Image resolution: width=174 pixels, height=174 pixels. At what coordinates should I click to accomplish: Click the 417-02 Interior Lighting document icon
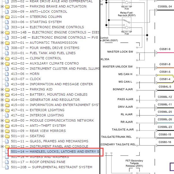7,116
